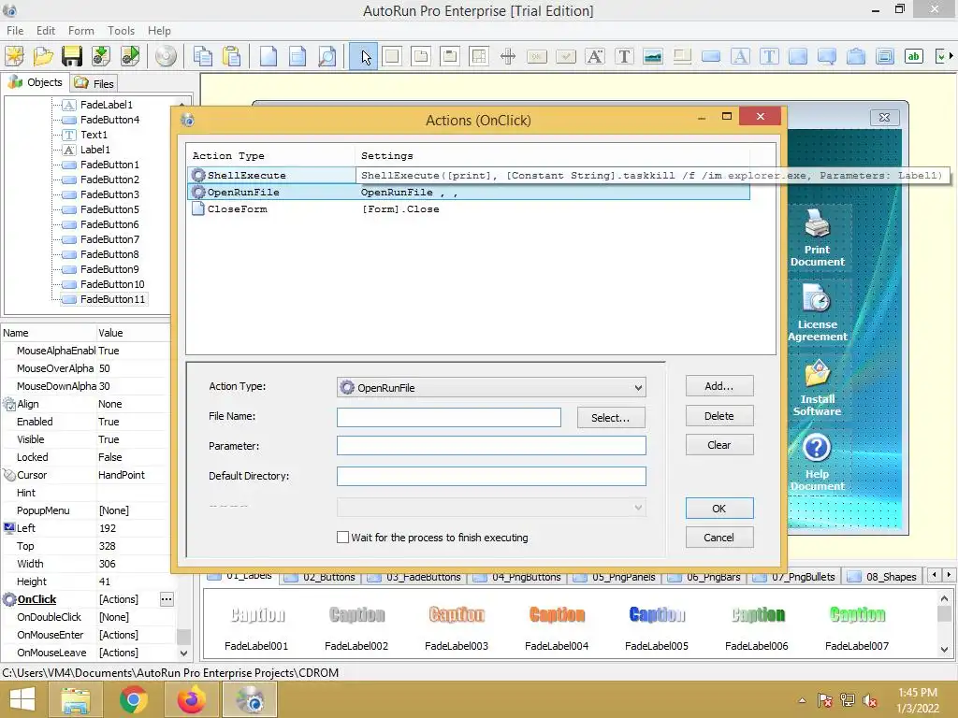Click the License Agreement icon on form
Screen dimensions: 958x718
click(817, 299)
